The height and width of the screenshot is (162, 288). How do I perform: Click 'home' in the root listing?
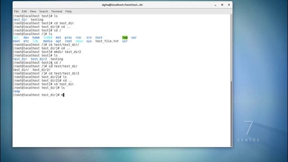(x=36, y=37)
